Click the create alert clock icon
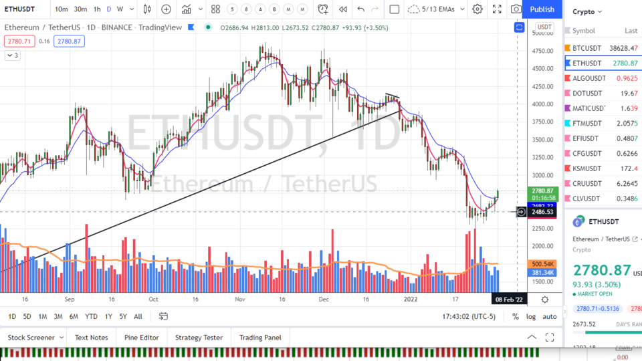This screenshot has height=361, width=642. (323, 9)
